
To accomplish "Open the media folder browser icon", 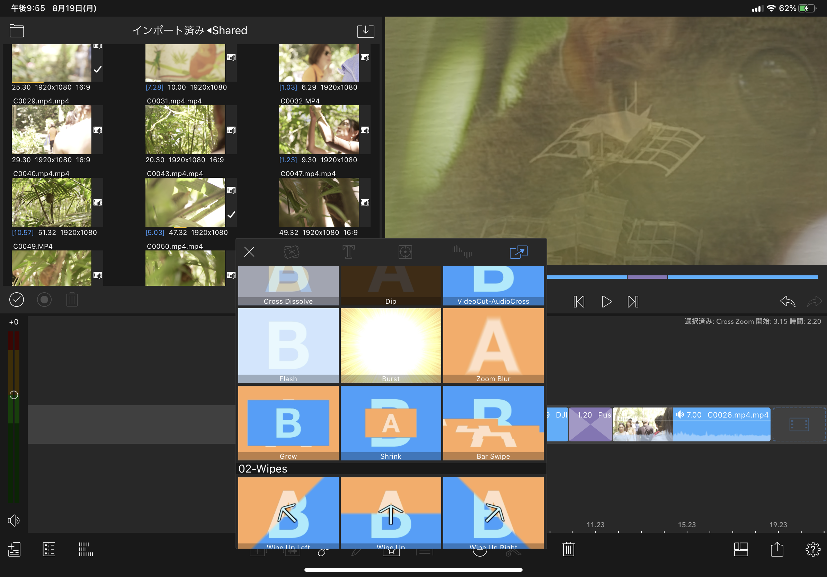I will 17,31.
